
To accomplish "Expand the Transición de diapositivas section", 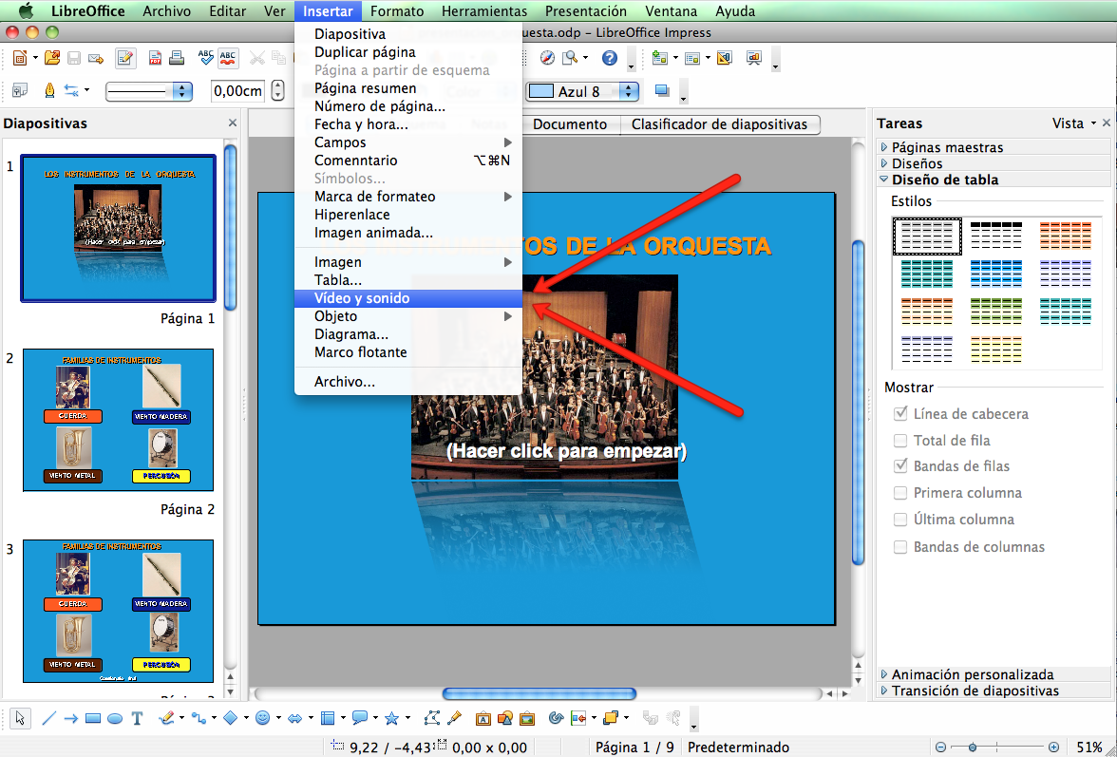I will click(x=994, y=691).
